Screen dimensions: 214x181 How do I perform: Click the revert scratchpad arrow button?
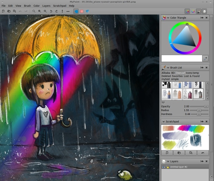[x=203, y=153]
